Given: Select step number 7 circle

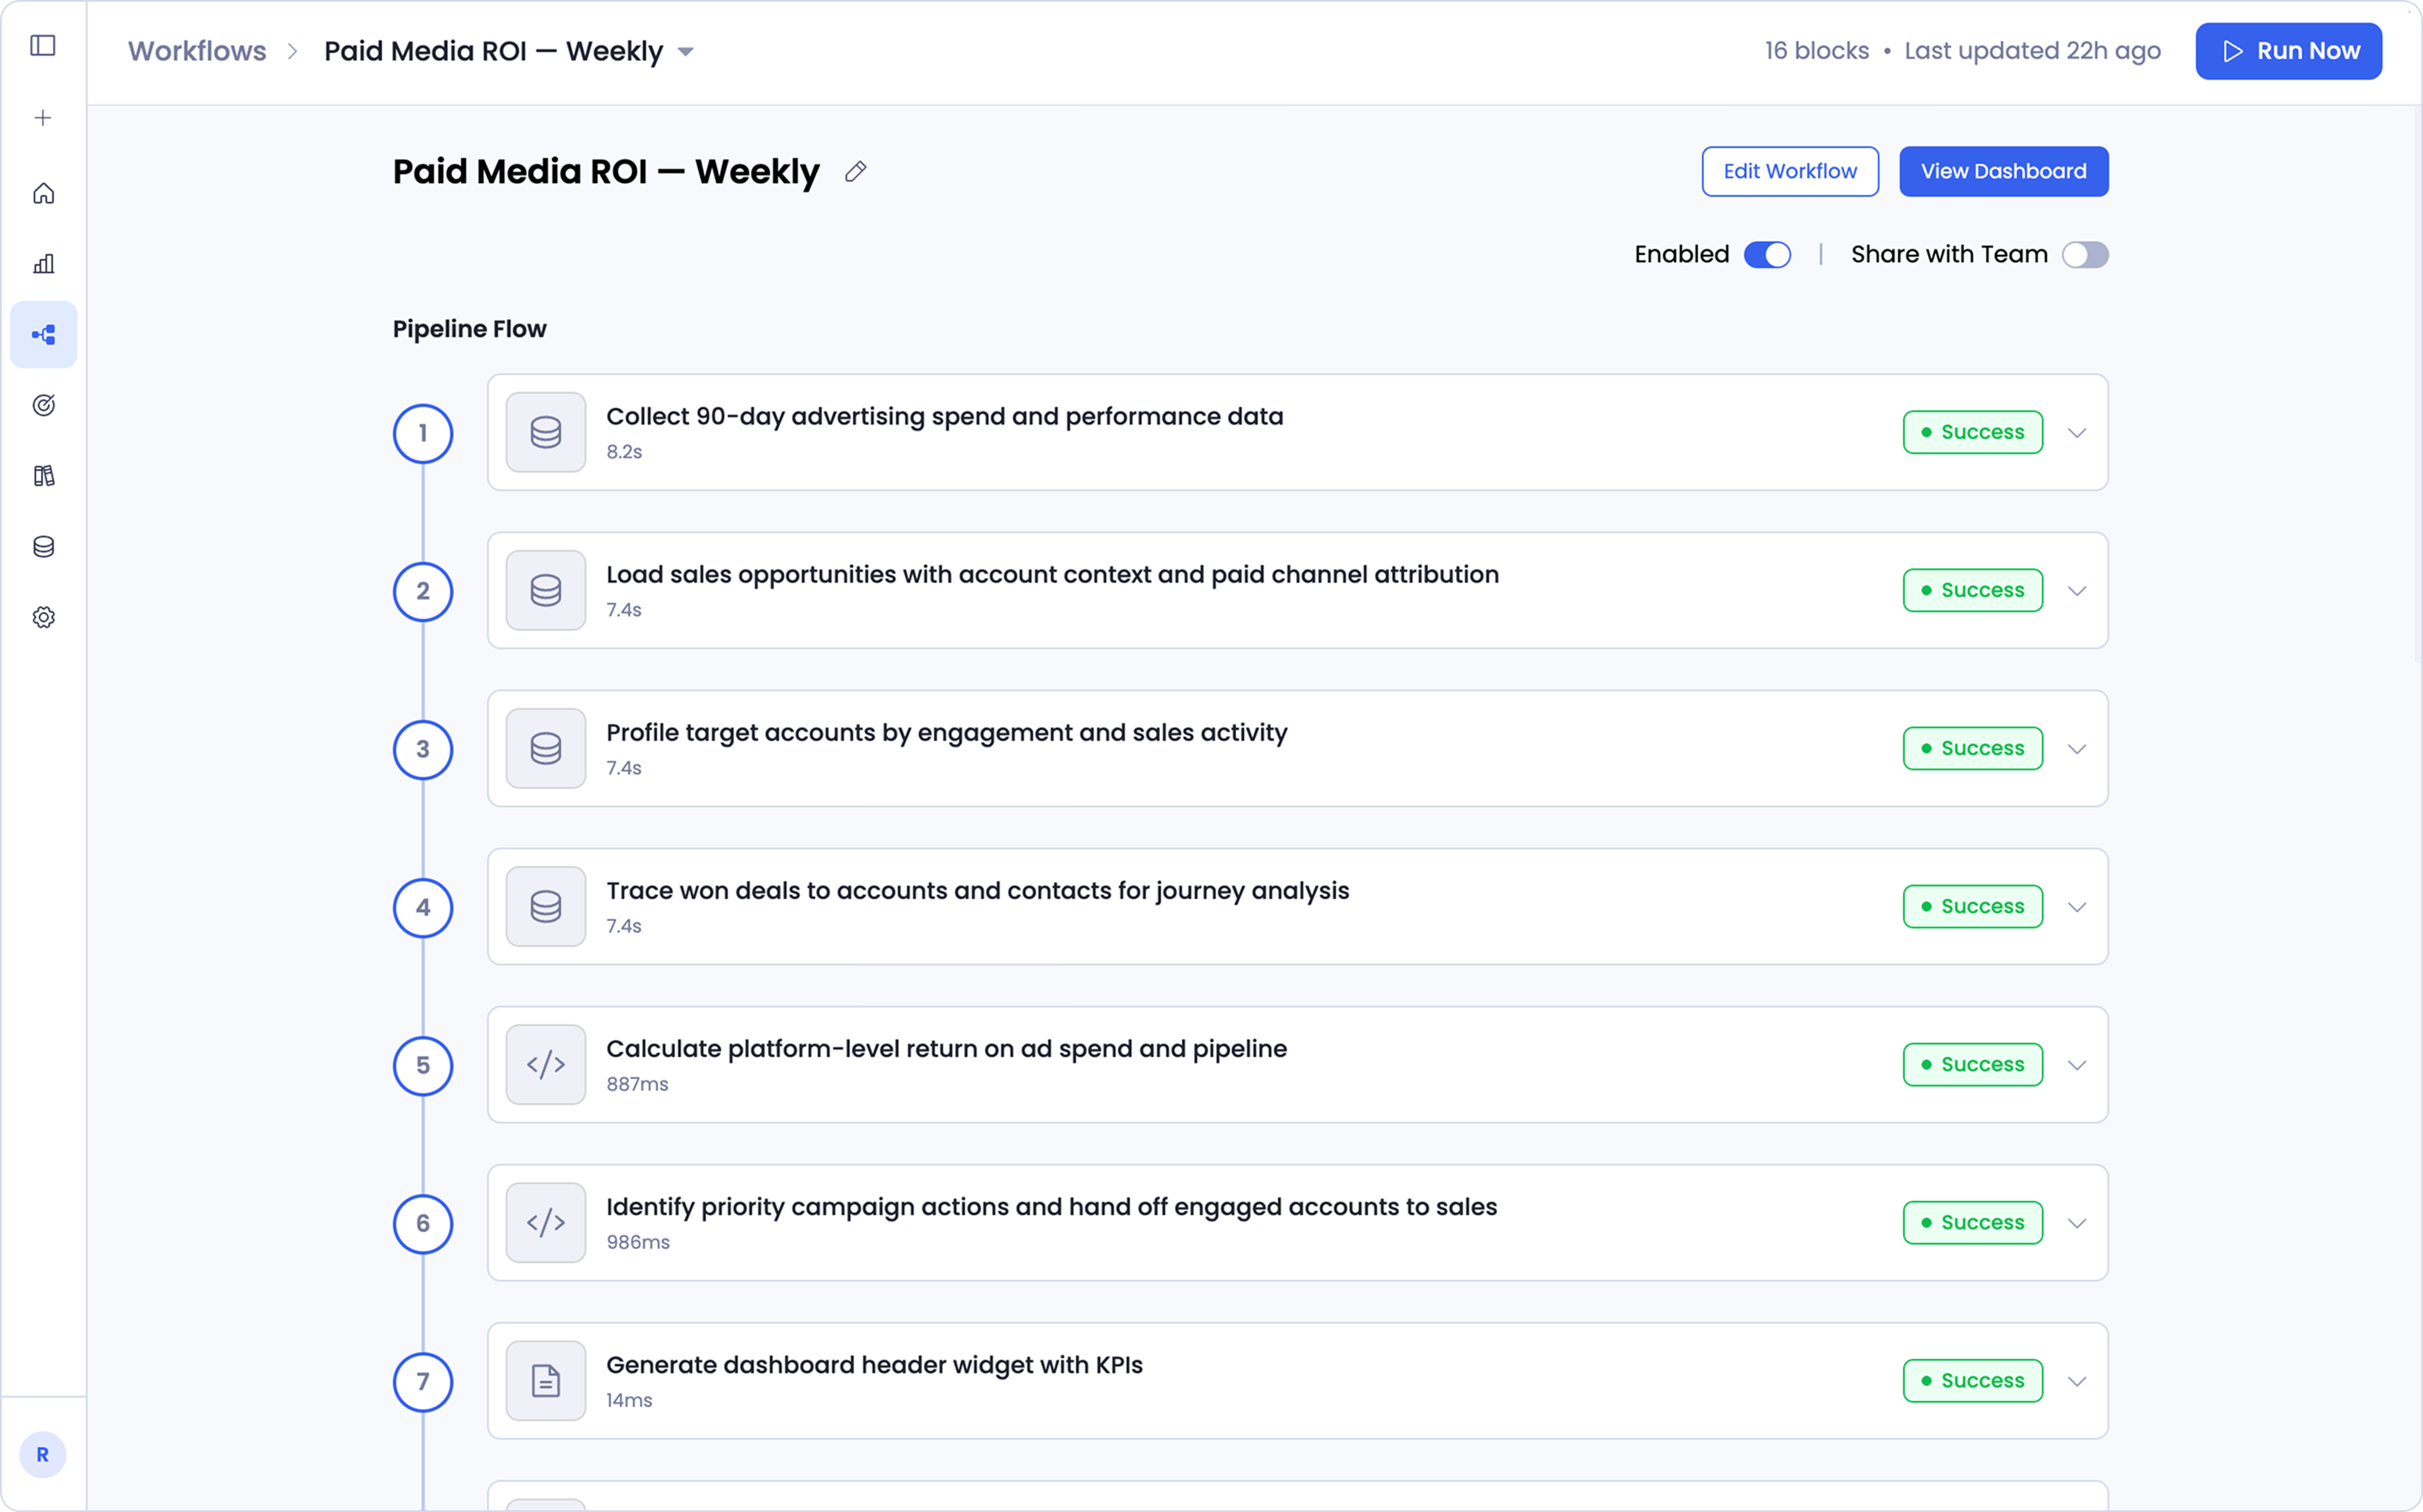Looking at the screenshot, I should 423,1381.
